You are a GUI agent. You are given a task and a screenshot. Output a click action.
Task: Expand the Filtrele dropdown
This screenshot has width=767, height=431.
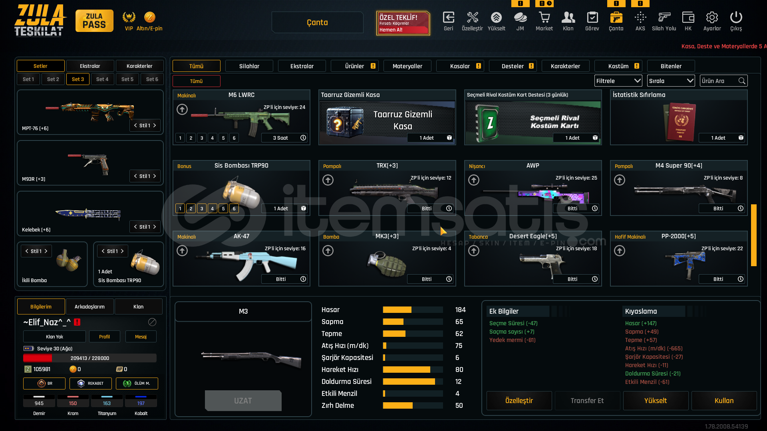(x=618, y=81)
